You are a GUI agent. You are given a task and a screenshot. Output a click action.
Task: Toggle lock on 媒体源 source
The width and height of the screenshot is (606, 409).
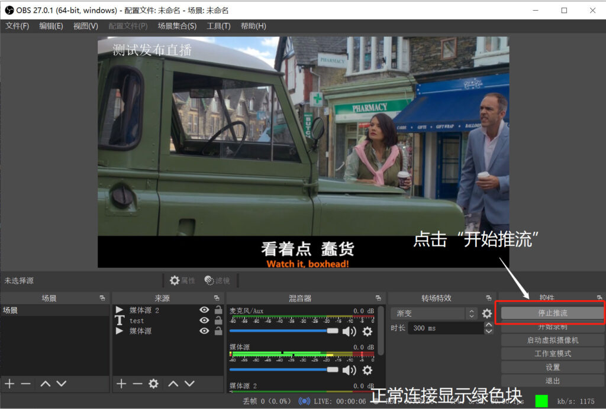[x=218, y=330]
